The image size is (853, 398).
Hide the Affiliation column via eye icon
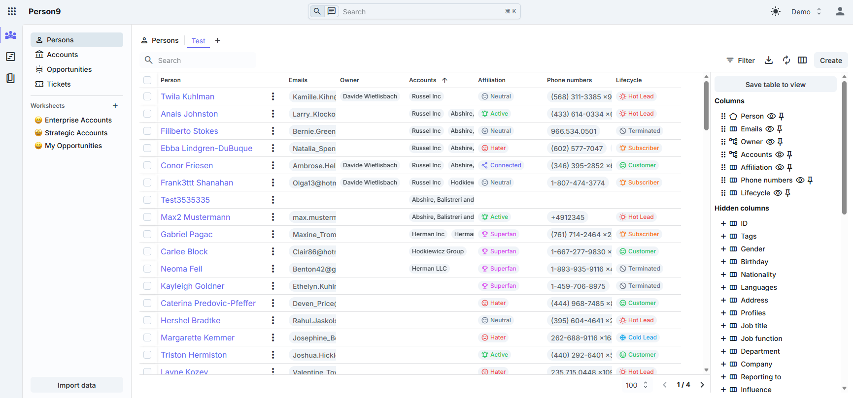point(780,167)
